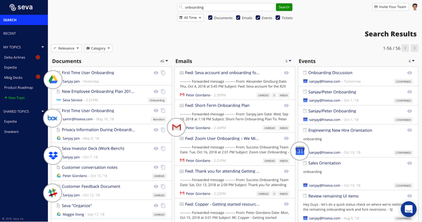Toggle the Tickets filter checkbox
422x222 pixels.
(278, 18)
